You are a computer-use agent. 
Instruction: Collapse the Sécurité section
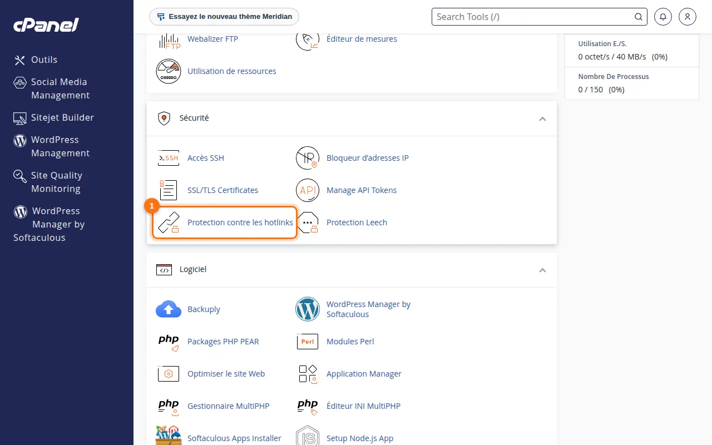(x=542, y=118)
